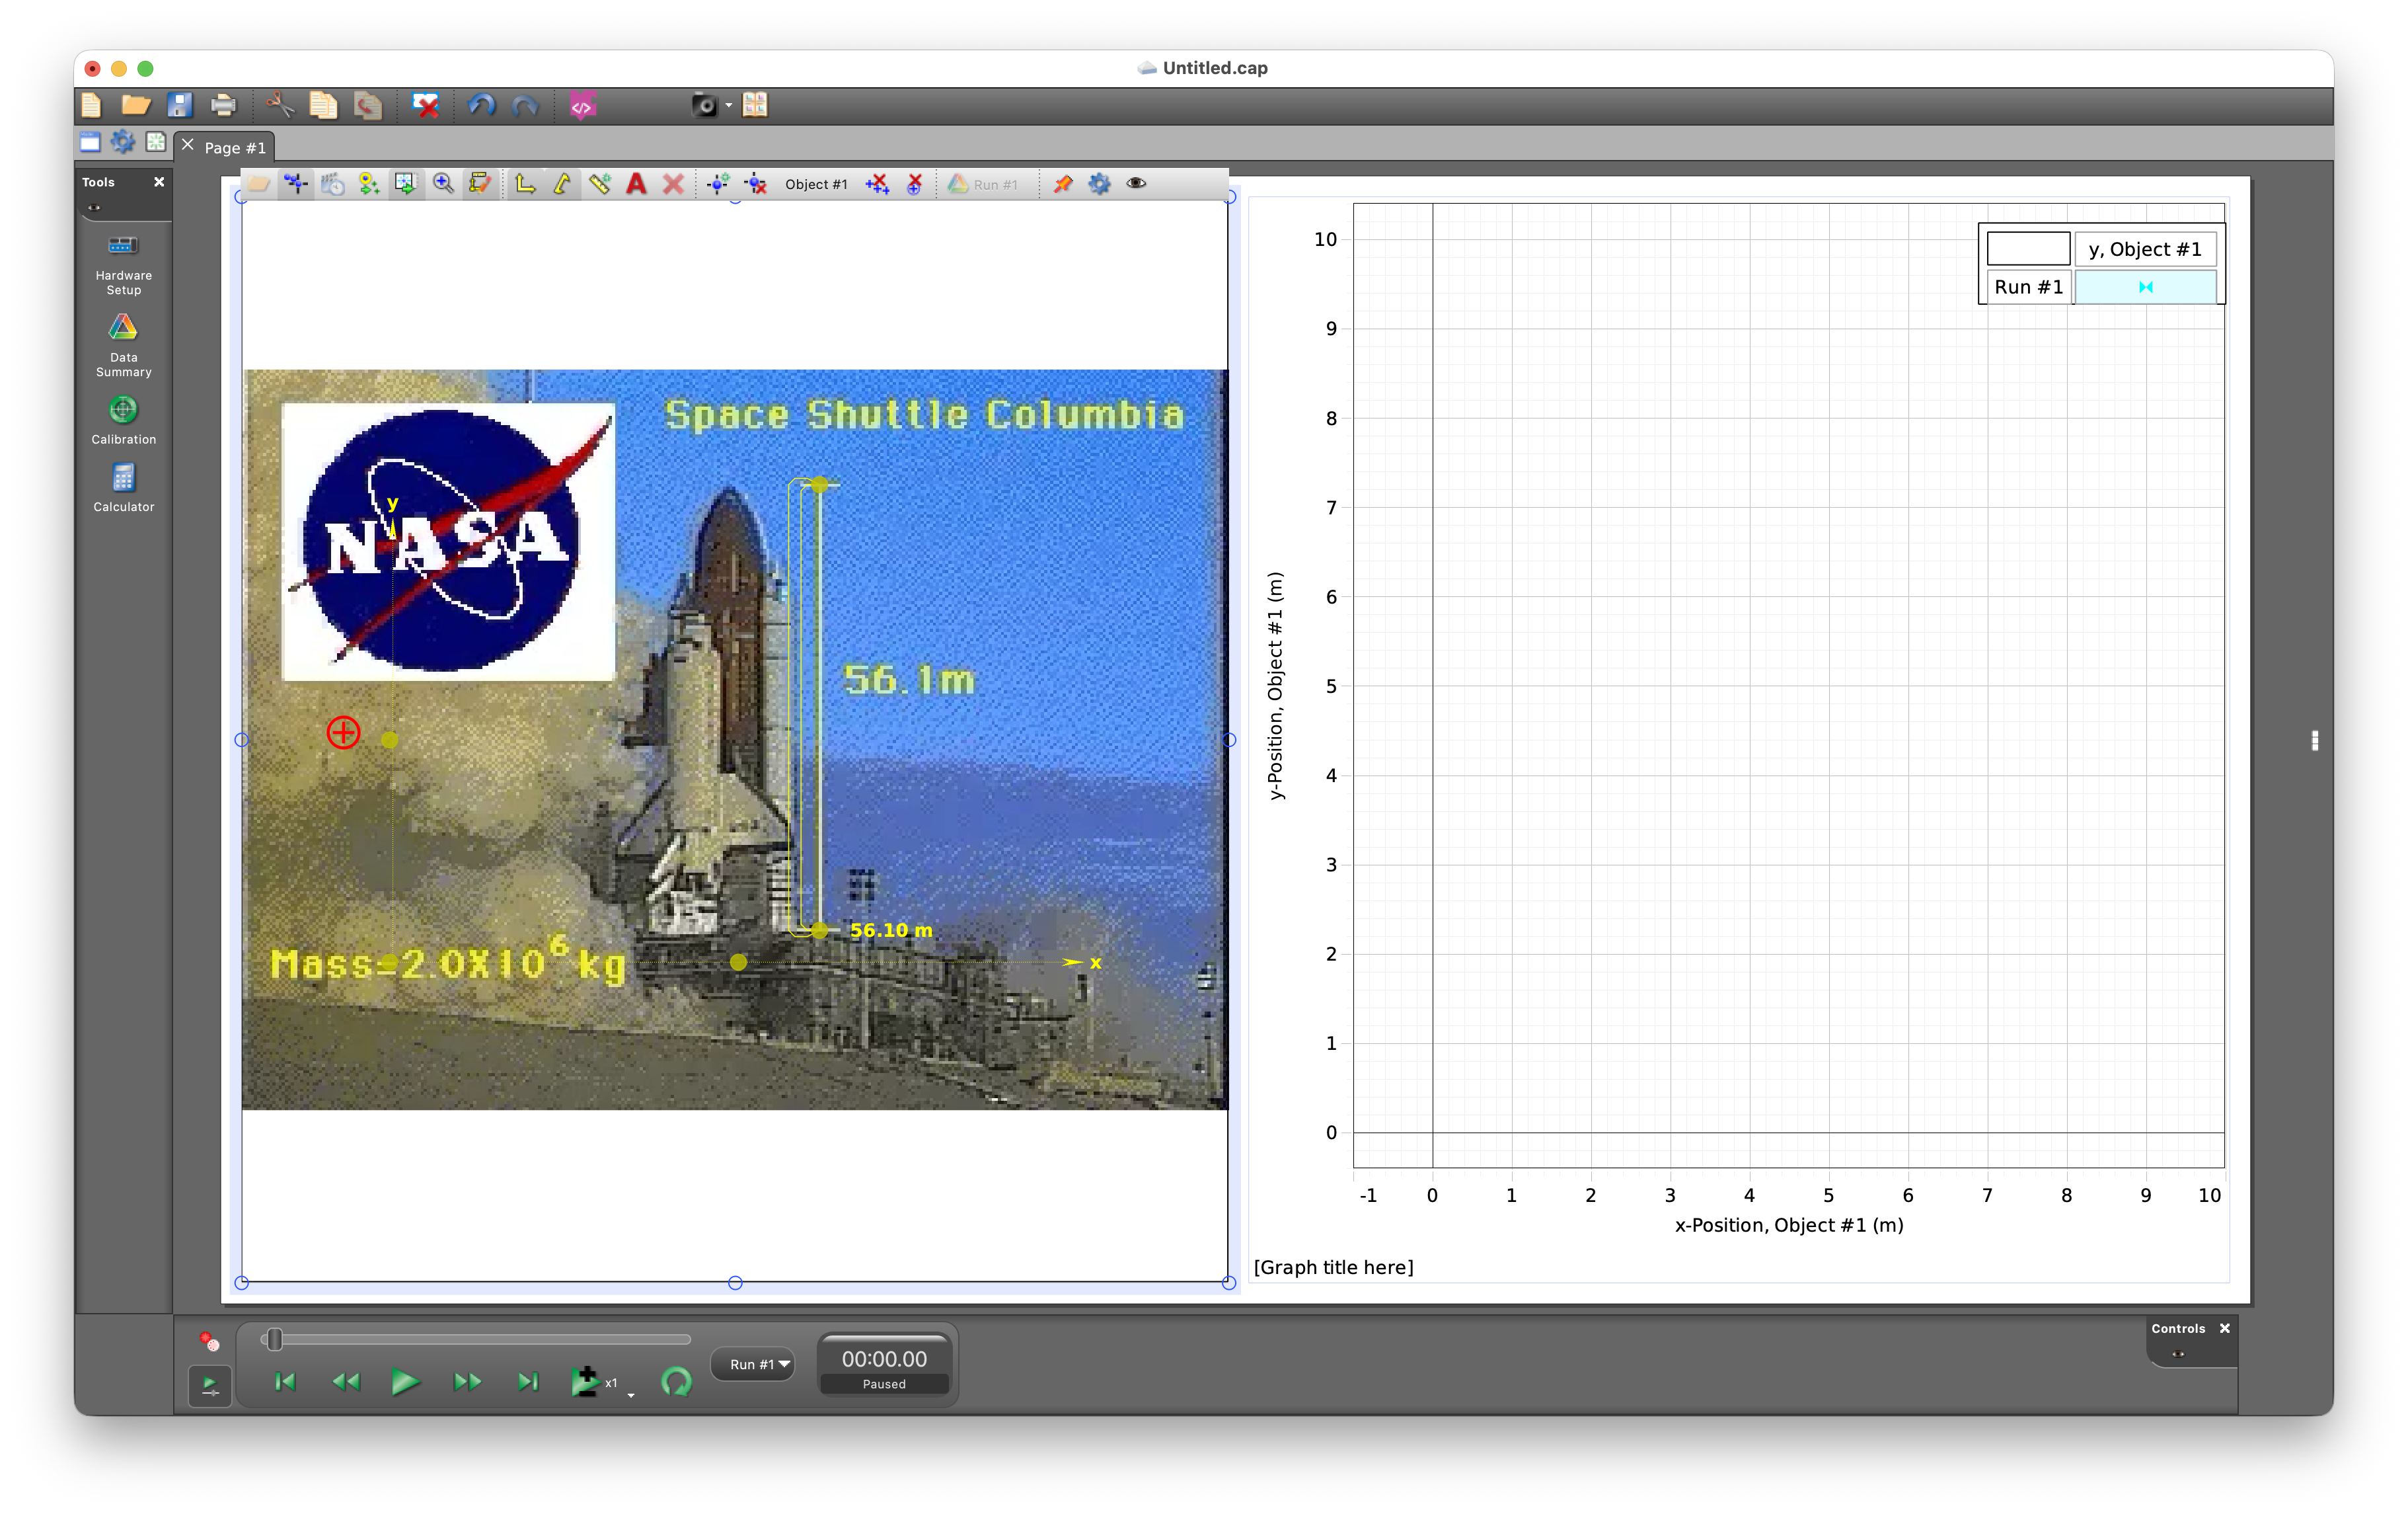Open the Calculator tool

coord(123,489)
